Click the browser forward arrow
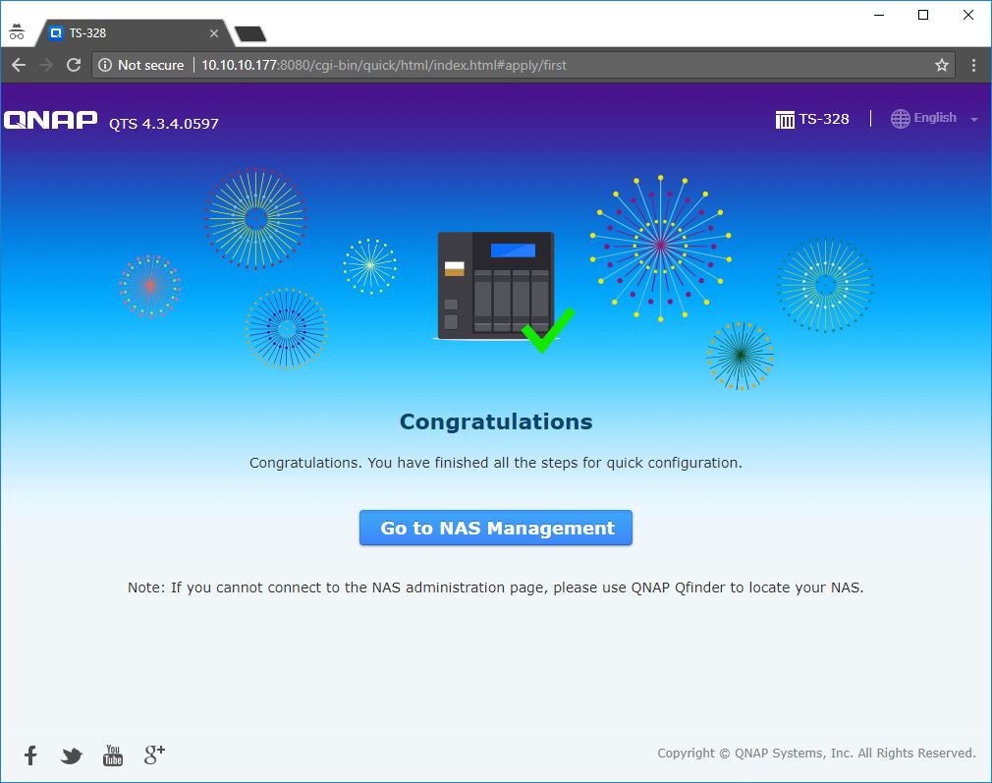Image resolution: width=992 pixels, height=783 pixels. 46,65
